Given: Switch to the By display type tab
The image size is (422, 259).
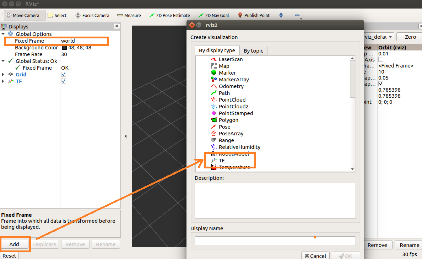Looking at the screenshot, I should click(x=217, y=50).
